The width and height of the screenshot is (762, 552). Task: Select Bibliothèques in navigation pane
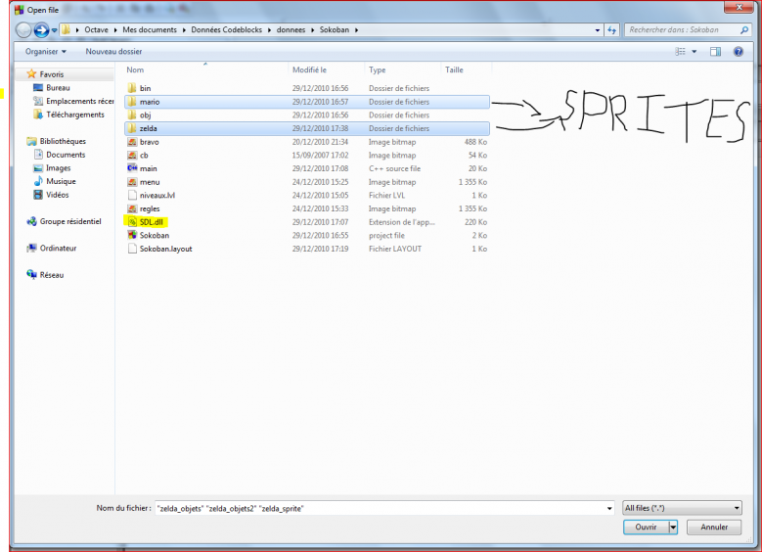57,142
